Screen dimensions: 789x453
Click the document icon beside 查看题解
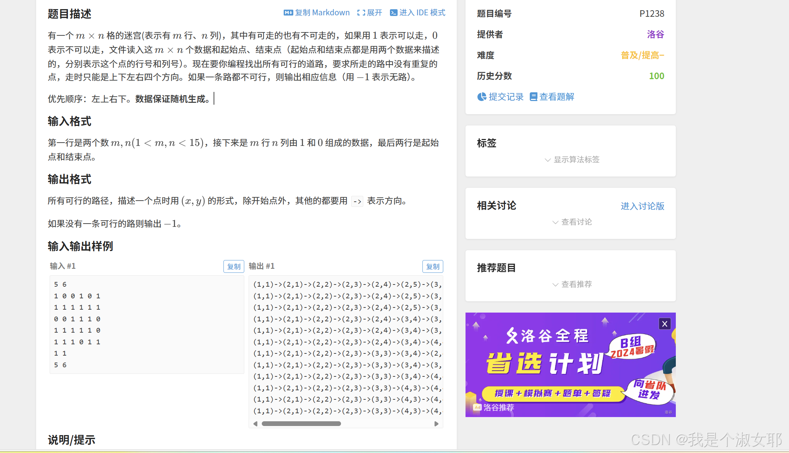(533, 97)
